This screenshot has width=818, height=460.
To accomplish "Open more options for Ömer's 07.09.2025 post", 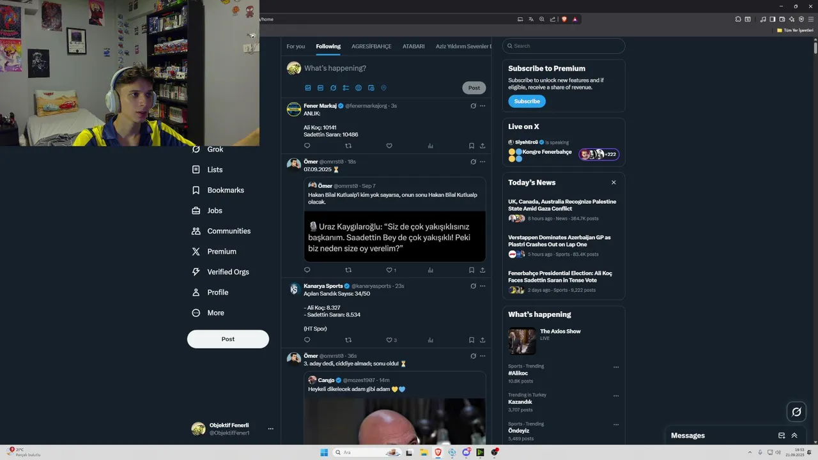I will pos(482,162).
